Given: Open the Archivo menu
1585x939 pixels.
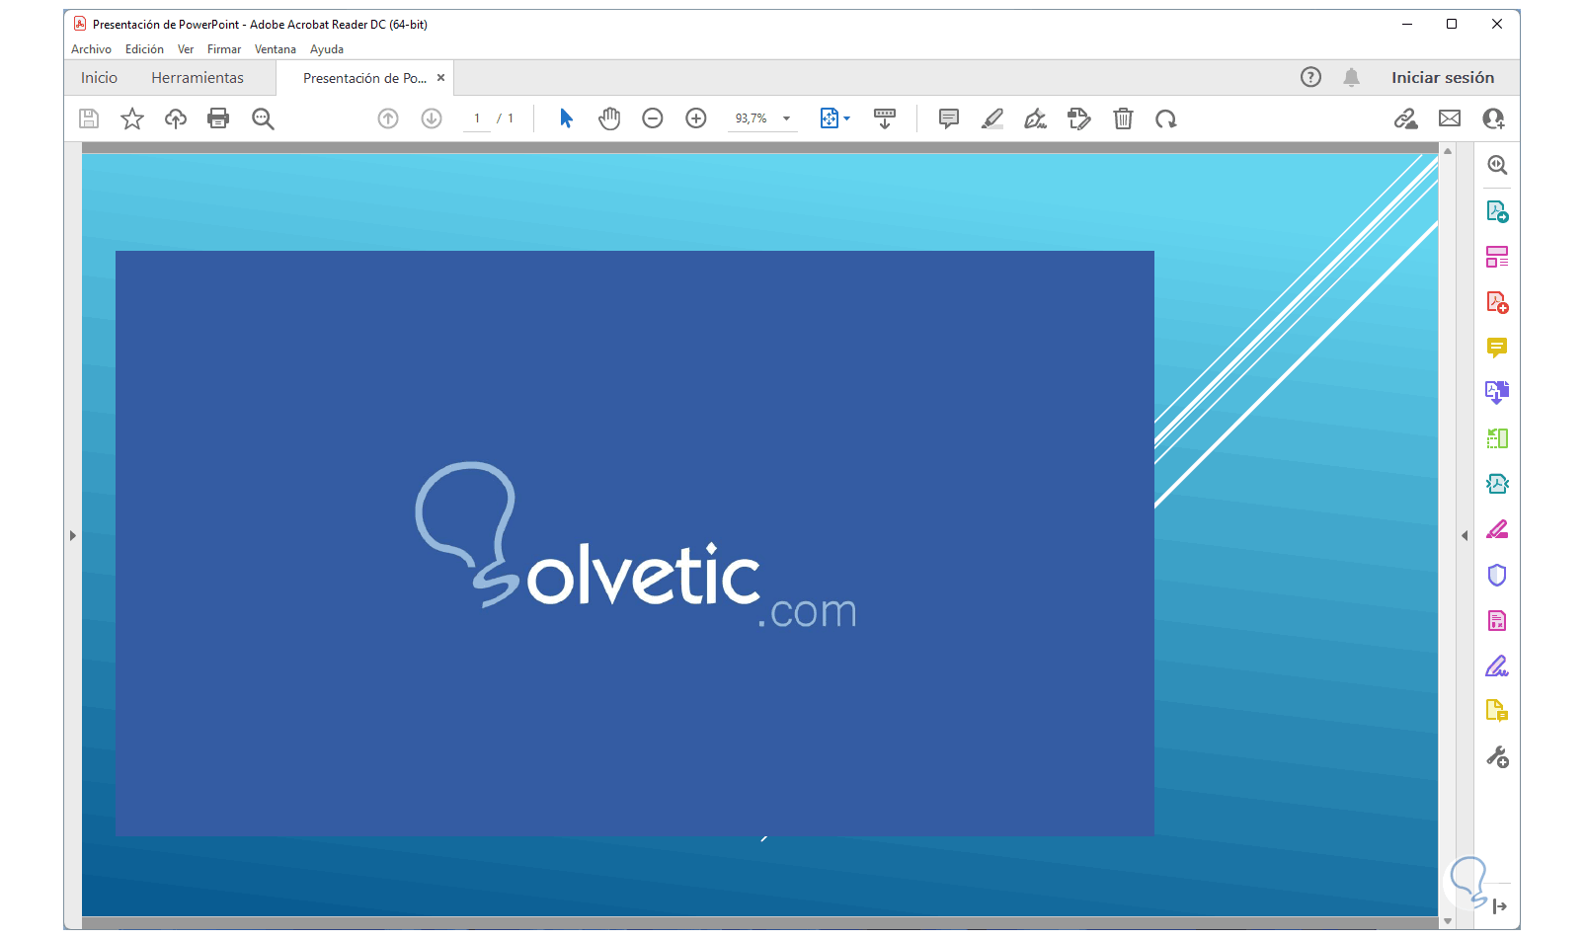Looking at the screenshot, I should pos(91,49).
